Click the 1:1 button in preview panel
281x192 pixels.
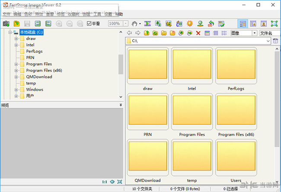click(105, 182)
